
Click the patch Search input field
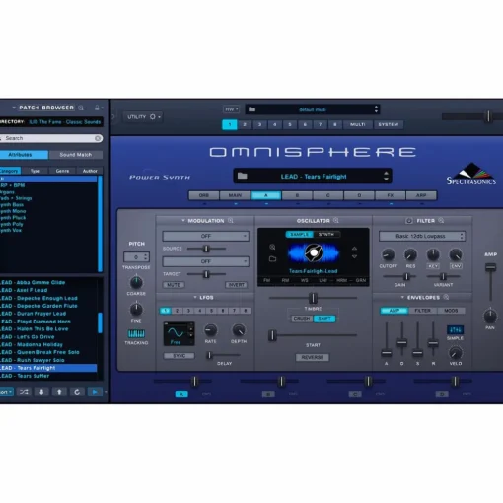pyautogui.click(x=51, y=138)
